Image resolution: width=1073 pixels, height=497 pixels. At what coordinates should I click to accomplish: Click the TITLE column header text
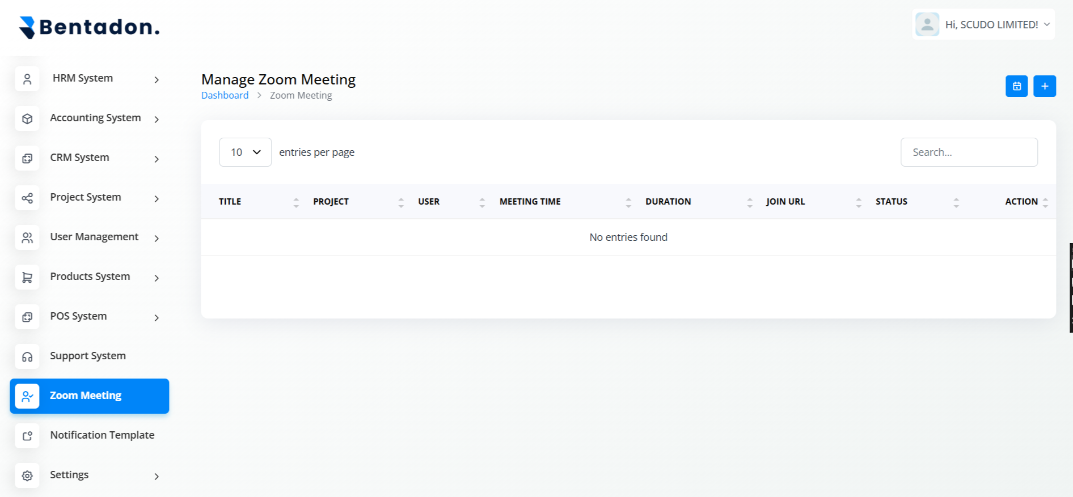click(230, 202)
